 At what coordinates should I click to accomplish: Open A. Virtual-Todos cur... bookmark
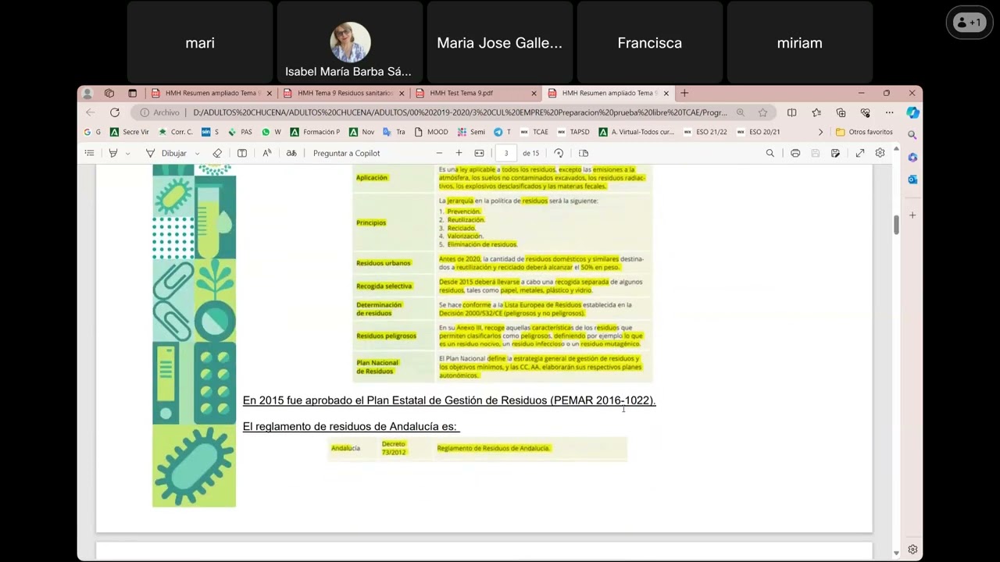(636, 132)
